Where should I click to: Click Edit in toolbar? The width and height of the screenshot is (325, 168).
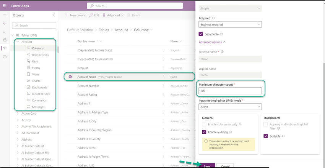94,15
